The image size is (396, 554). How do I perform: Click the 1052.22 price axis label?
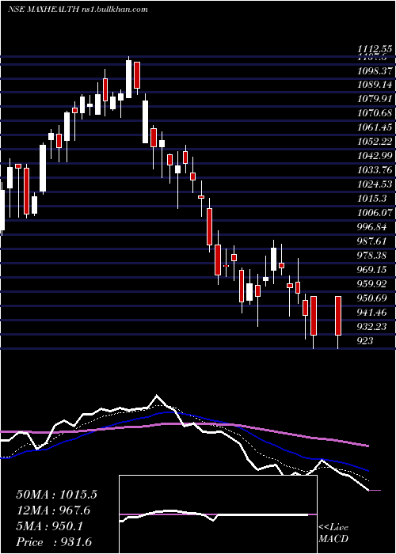click(x=374, y=142)
